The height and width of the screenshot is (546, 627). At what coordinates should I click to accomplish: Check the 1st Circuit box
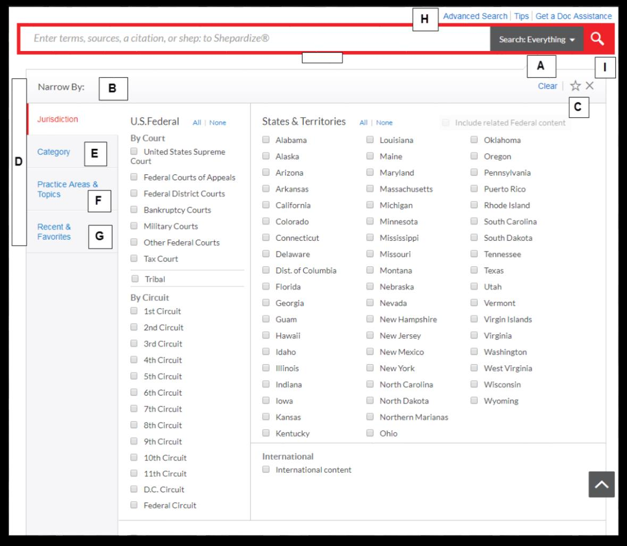[x=134, y=311]
